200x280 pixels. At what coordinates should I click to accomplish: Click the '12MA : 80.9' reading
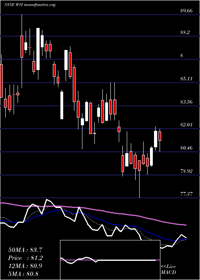[x=25, y=266]
